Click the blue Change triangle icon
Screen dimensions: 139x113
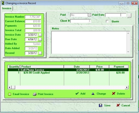[x=93, y=94]
